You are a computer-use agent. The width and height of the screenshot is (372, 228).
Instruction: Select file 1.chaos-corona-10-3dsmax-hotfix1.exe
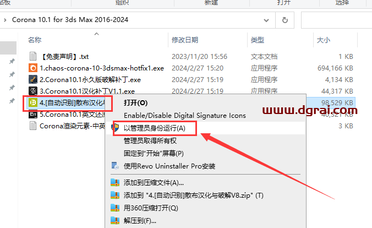pos(102,68)
